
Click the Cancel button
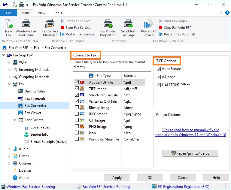point(183,178)
